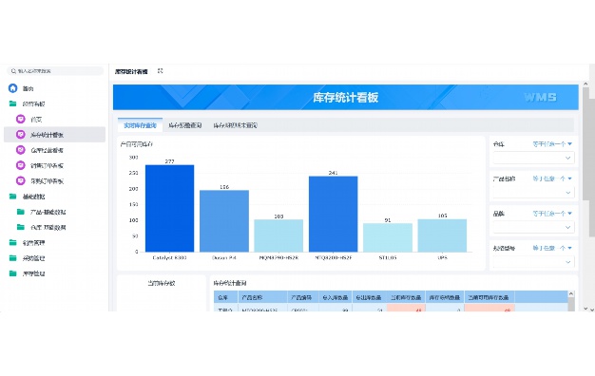
Task: Click the 当前库存数量 column header
Action: [406, 297]
